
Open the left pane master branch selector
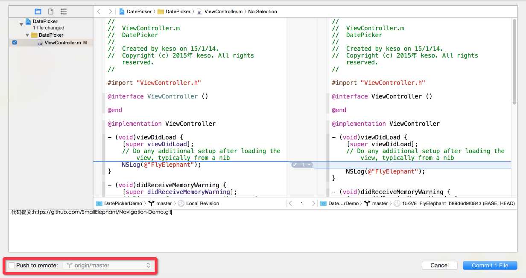point(160,203)
